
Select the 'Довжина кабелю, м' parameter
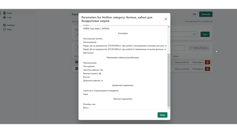(93, 80)
